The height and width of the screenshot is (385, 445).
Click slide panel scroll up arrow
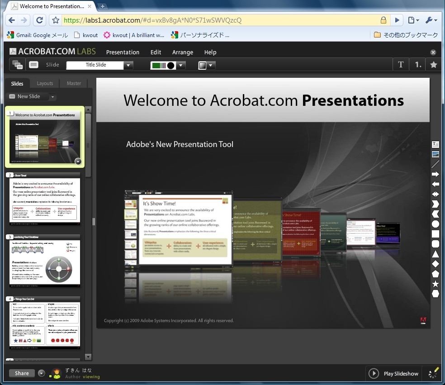click(88, 109)
